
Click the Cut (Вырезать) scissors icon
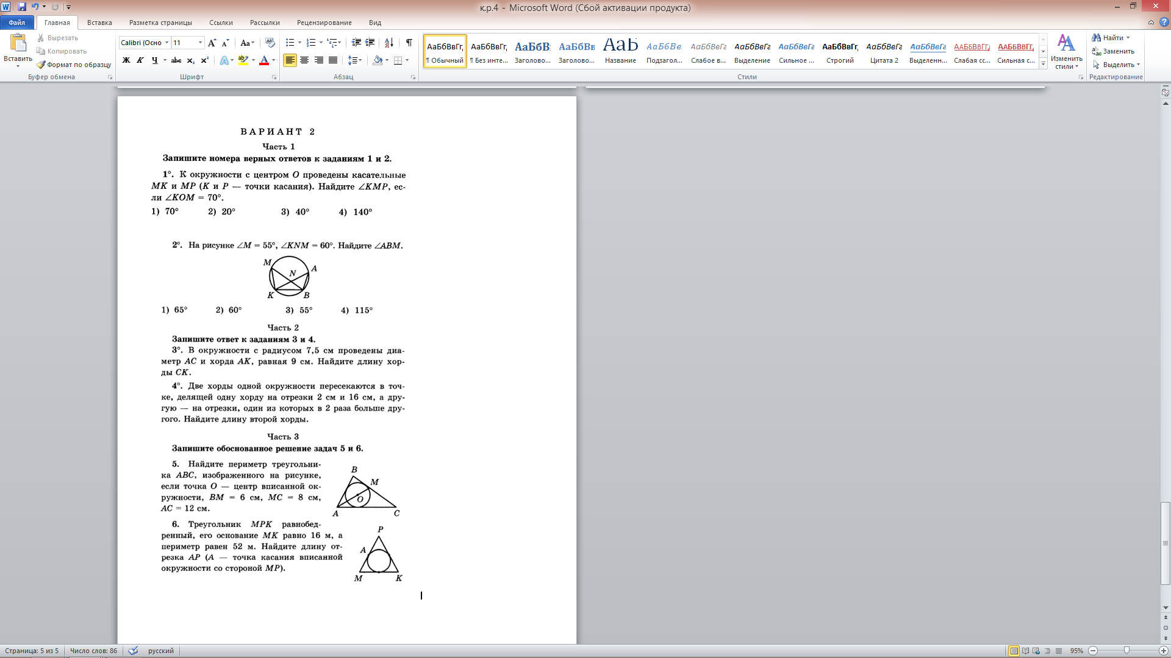click(41, 38)
